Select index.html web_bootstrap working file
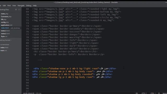The image size is (167, 94). click(11, 28)
